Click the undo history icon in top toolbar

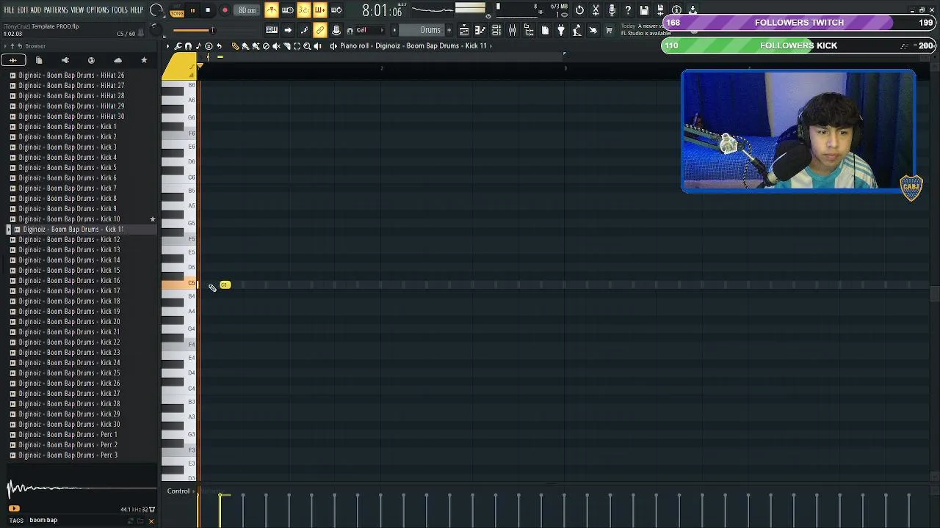(579, 10)
